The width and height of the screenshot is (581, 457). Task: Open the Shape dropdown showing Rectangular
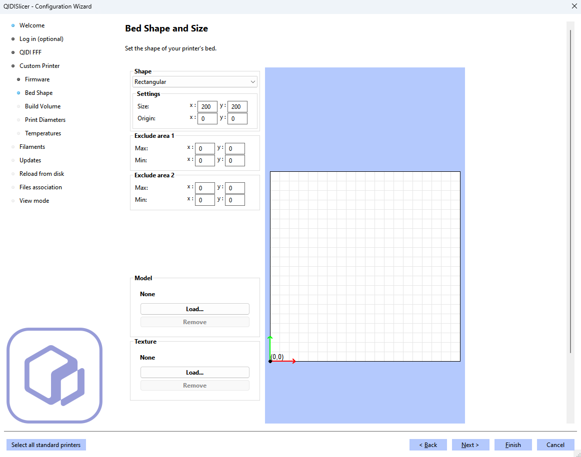tap(194, 82)
